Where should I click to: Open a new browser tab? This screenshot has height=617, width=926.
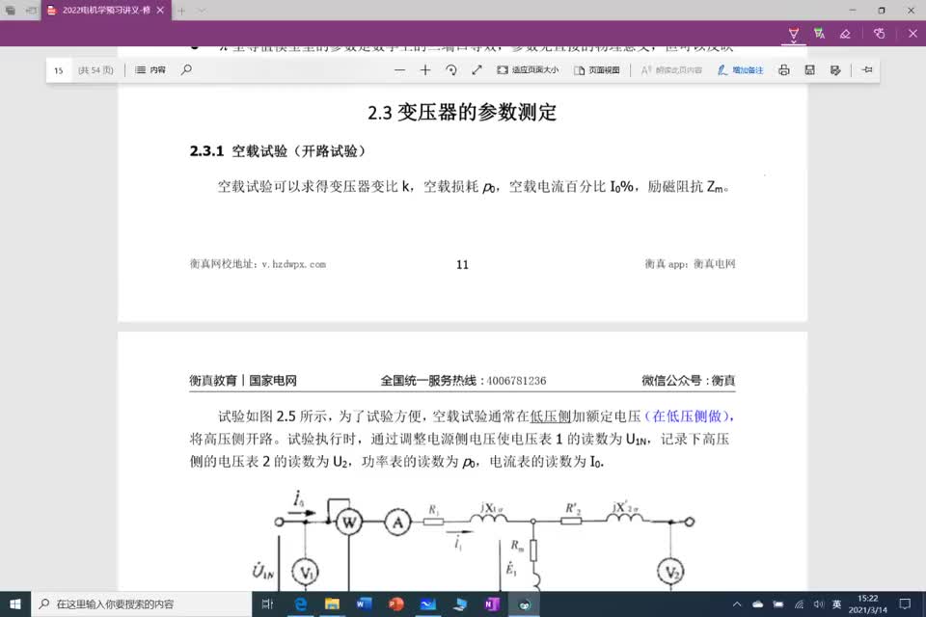[181, 11]
